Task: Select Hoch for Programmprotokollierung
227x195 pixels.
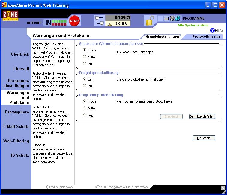Action: coord(84,101)
